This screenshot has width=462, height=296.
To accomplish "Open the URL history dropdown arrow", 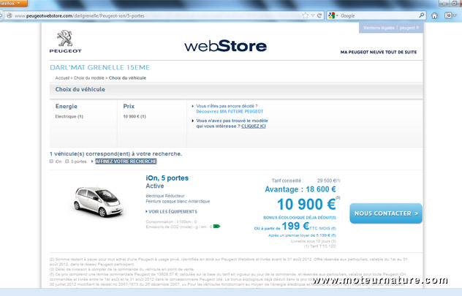I will [313, 15].
